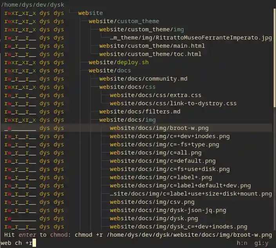Select link-to-dystroy.css file

pyautogui.click(x=173, y=103)
